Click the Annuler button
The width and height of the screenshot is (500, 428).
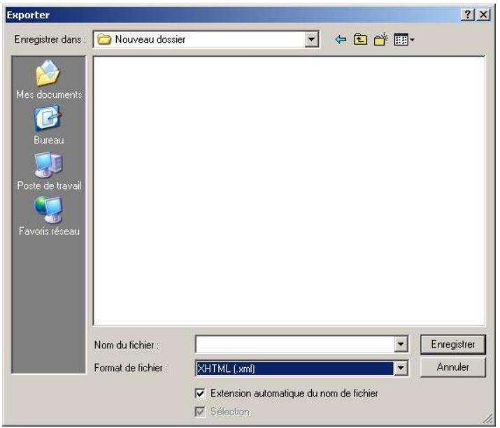pos(453,367)
